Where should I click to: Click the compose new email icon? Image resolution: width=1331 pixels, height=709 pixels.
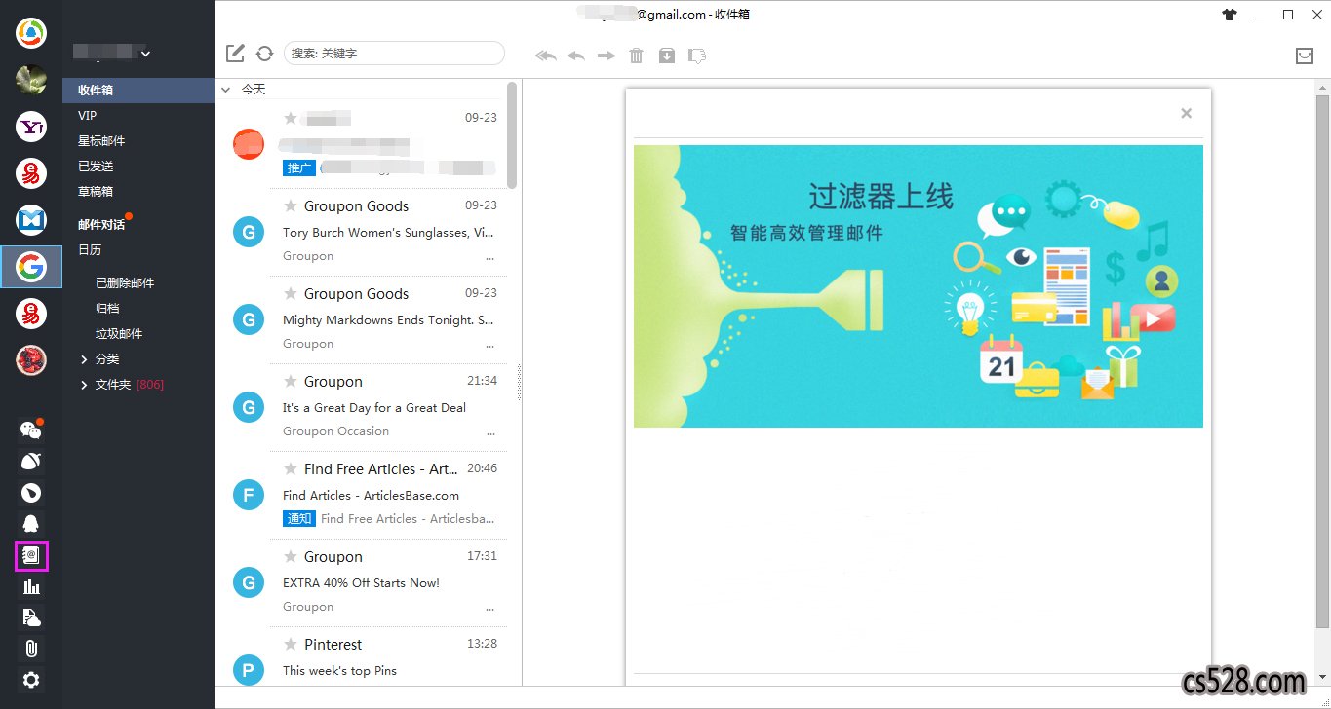click(235, 54)
